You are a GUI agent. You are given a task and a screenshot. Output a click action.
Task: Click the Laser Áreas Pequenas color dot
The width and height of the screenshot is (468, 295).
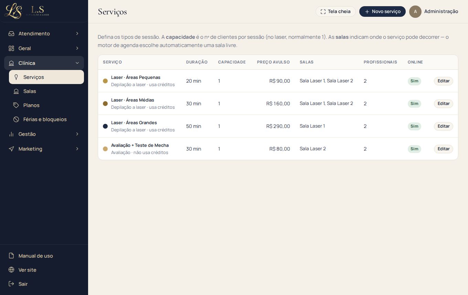(x=105, y=81)
